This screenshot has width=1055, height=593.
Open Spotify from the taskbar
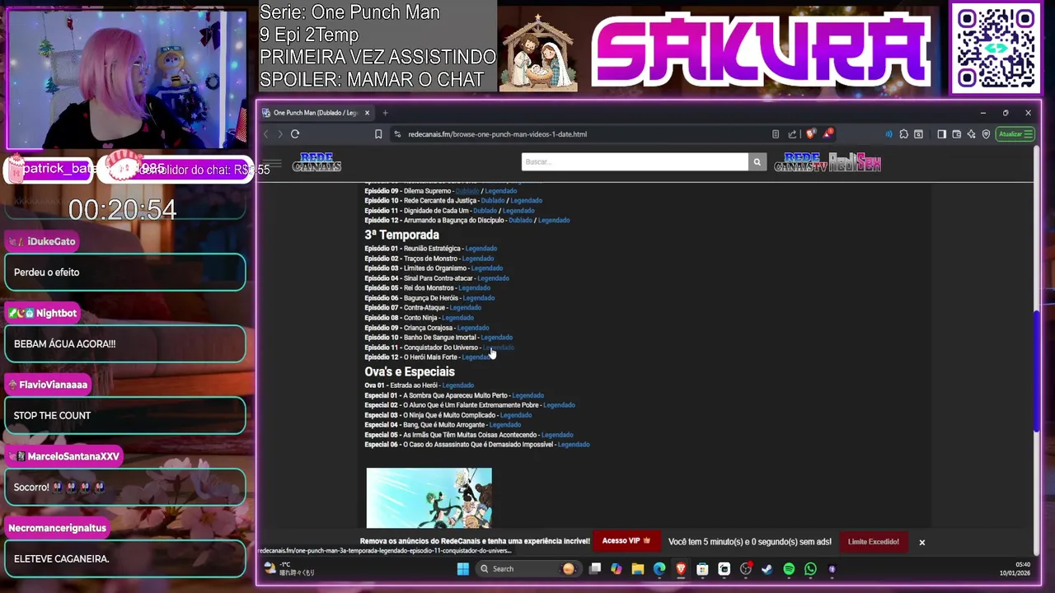click(789, 569)
